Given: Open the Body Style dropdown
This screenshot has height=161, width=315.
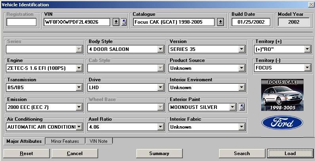Looking at the screenshot, I should 160,49.
